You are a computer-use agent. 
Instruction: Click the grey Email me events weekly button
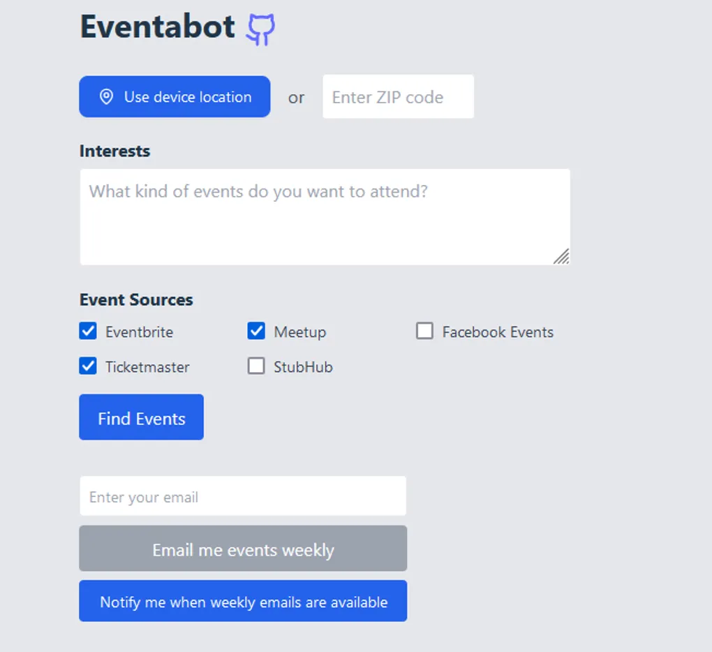pyautogui.click(x=243, y=549)
